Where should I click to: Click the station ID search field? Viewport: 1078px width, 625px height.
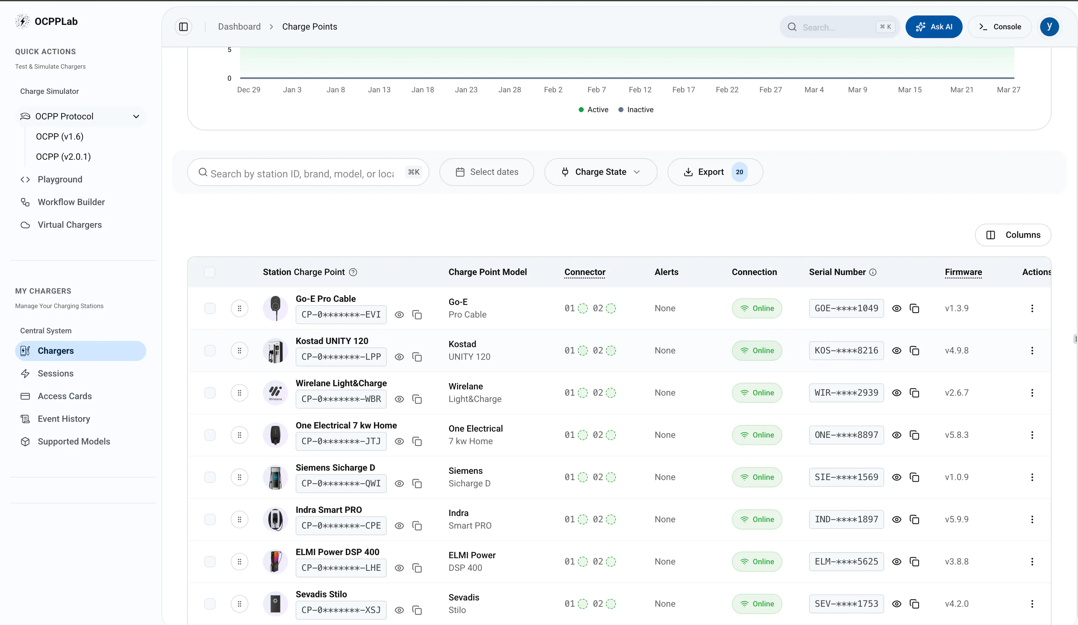(308, 172)
